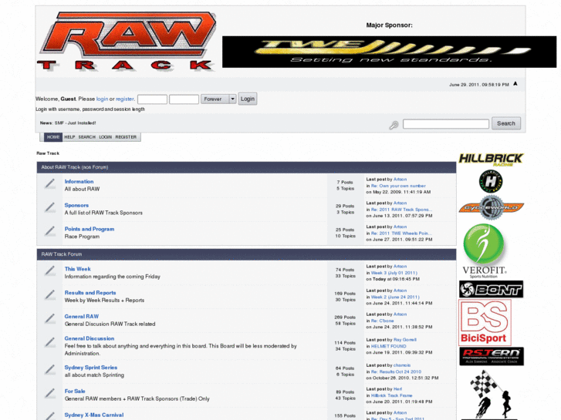
Task: Select the SEARCH menu tab
Action: [87, 137]
